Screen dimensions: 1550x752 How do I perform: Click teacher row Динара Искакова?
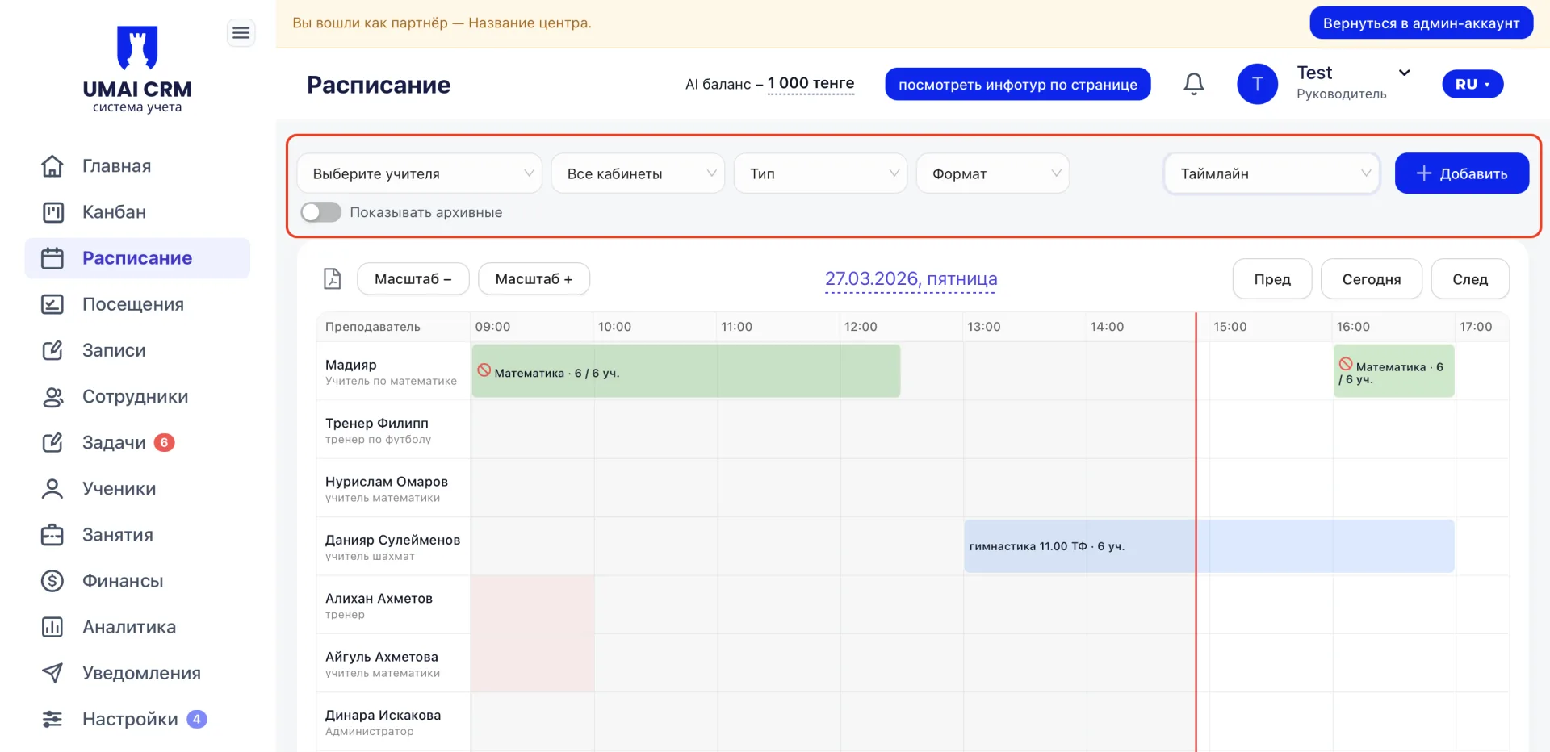pos(393,722)
